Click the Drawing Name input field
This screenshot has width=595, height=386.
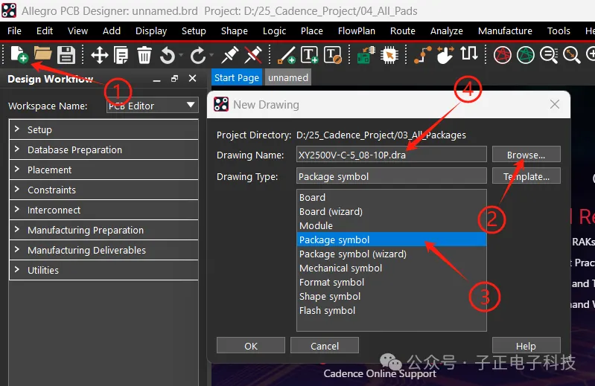tap(391, 155)
